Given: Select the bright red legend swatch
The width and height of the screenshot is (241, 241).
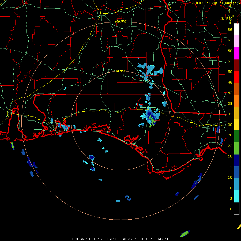Looking at the screenshot, I should pyautogui.click(x=236, y=77).
